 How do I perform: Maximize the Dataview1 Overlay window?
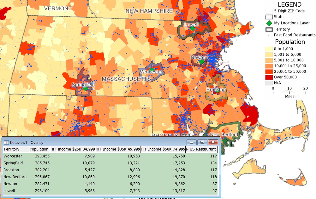(202, 142)
